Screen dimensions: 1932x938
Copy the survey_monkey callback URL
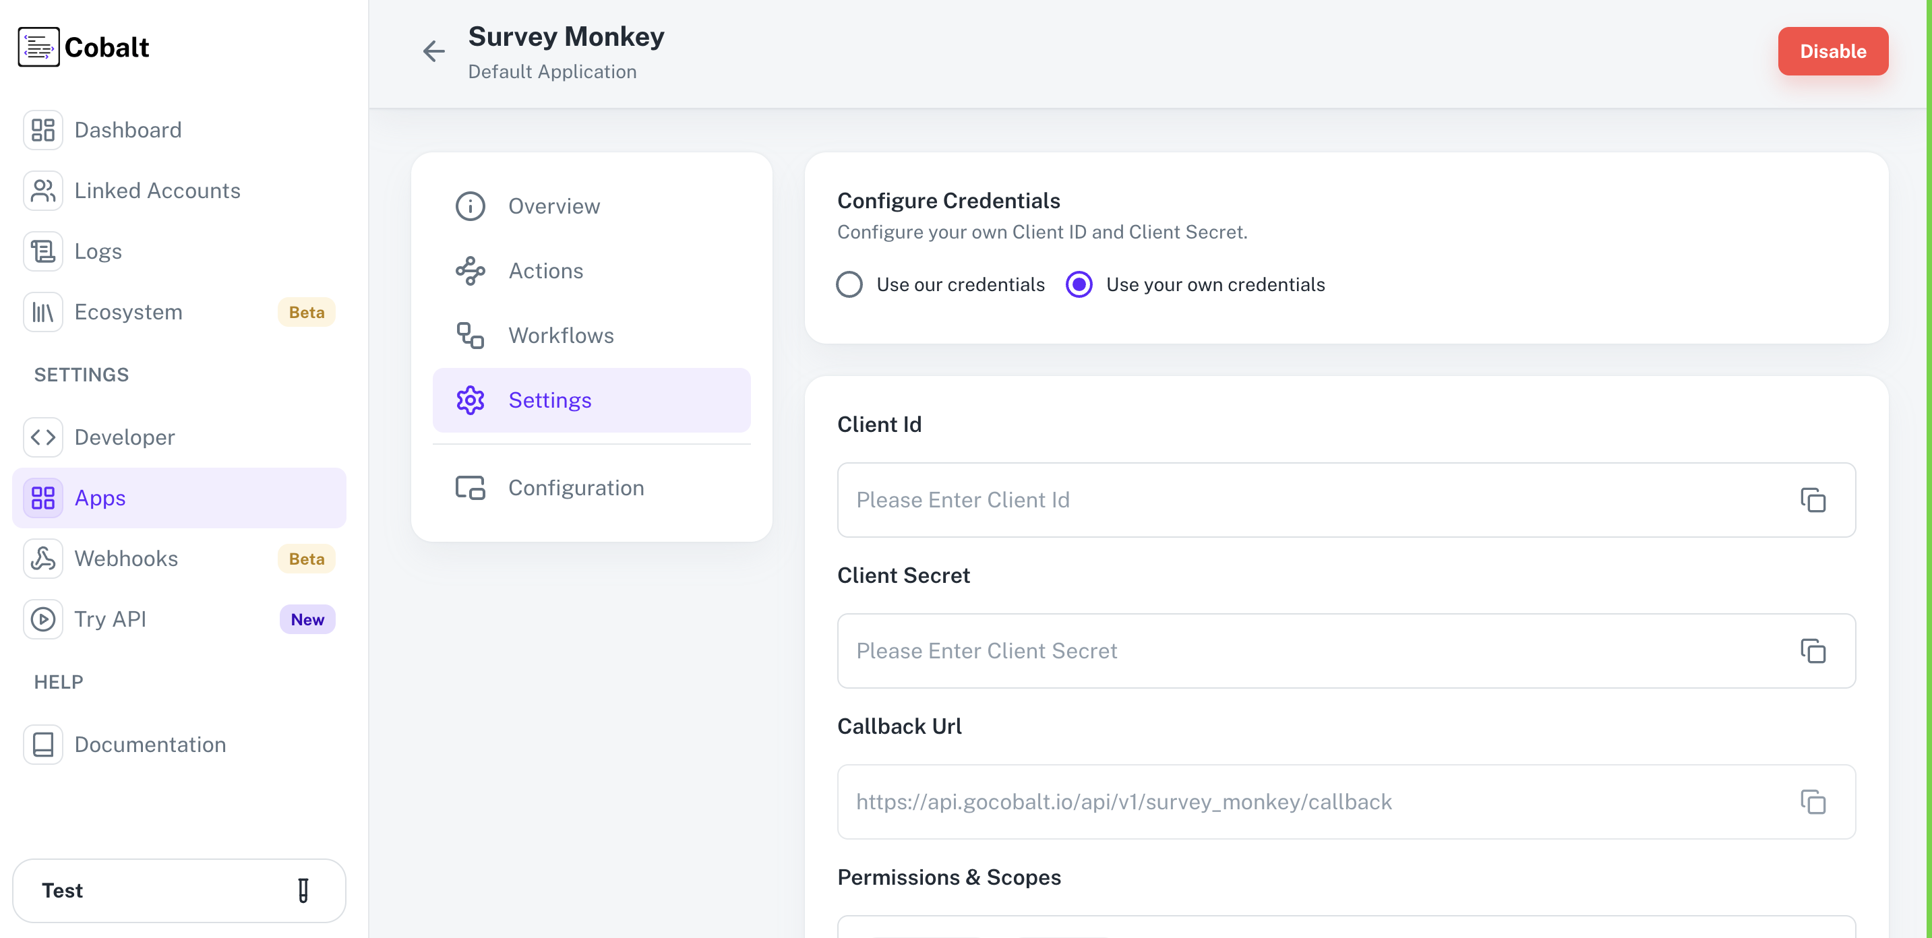(x=1813, y=803)
